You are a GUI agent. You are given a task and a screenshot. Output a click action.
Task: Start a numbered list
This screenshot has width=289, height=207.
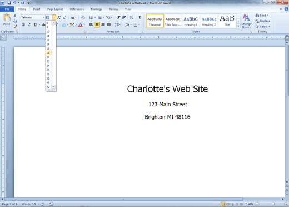point(99,17)
